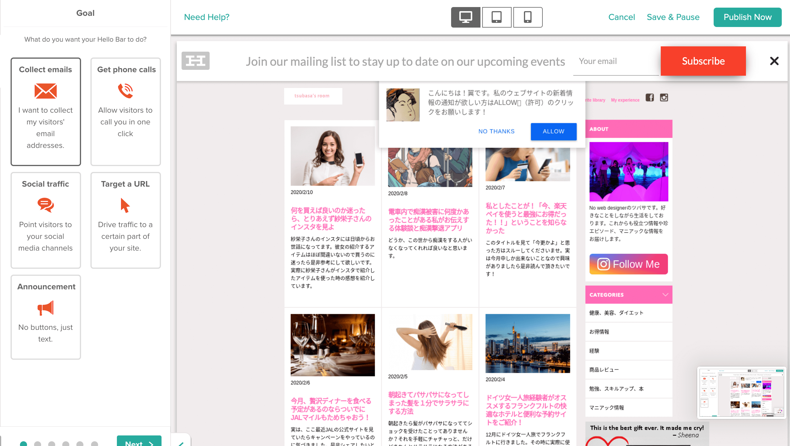This screenshot has height=446, width=790.
Task: Choose the Collect emails goal card
Action: [x=46, y=112]
